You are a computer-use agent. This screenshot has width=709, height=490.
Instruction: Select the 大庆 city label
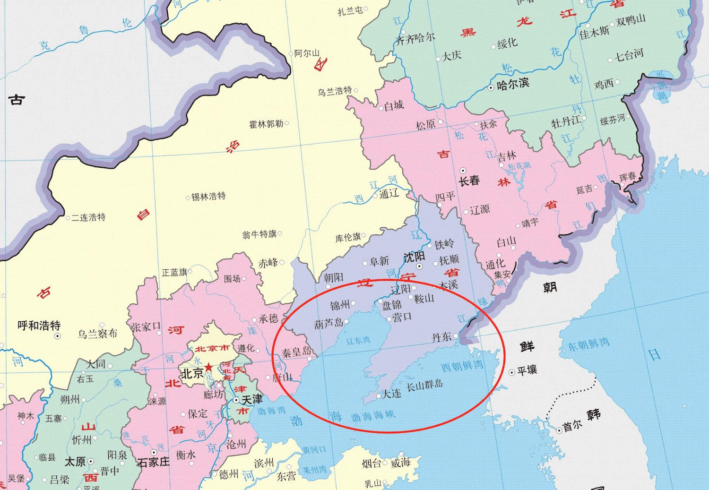click(451, 56)
